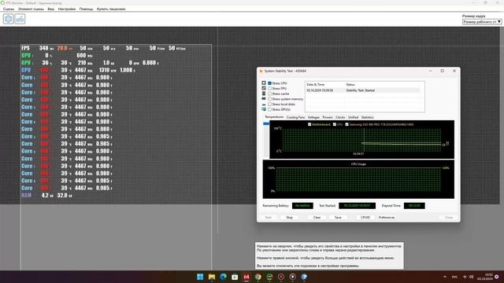The height and width of the screenshot is (283, 504).
Task: Switch to the Cooling Fans tab
Action: (x=295, y=117)
